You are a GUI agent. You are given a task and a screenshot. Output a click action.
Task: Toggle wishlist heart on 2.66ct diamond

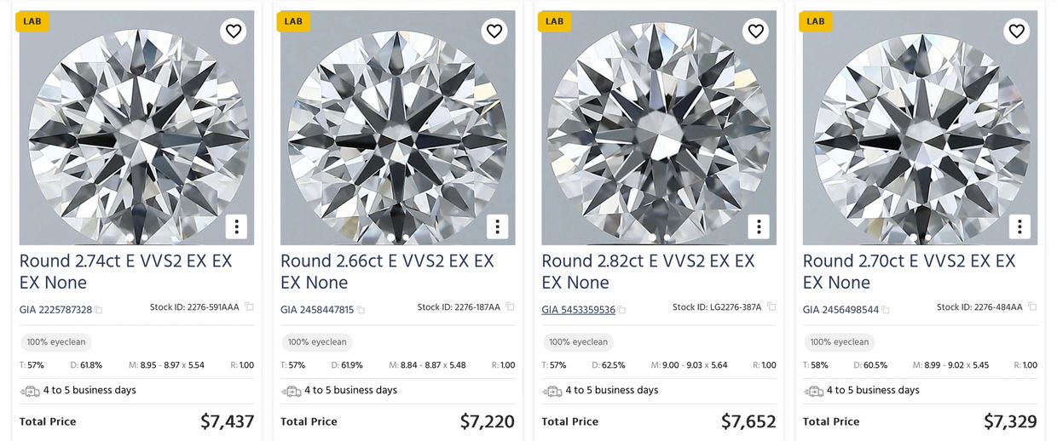click(494, 31)
